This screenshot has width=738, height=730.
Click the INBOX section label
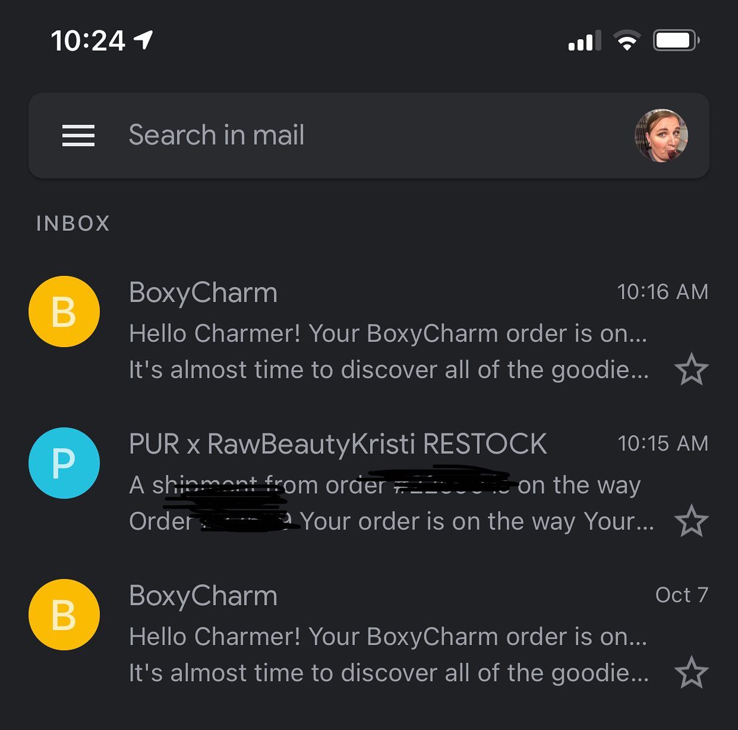click(x=73, y=224)
